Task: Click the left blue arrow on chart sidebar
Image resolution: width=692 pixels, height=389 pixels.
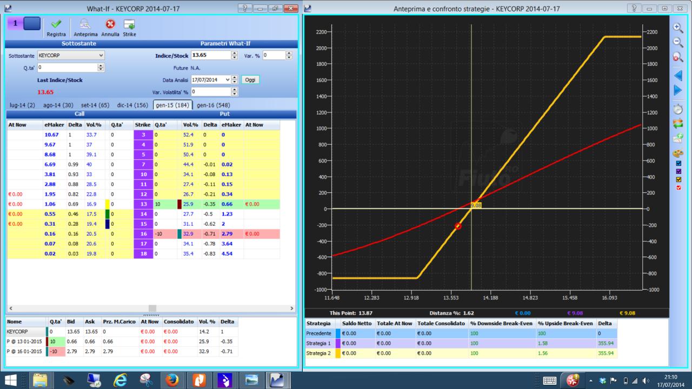Action: coord(677,75)
